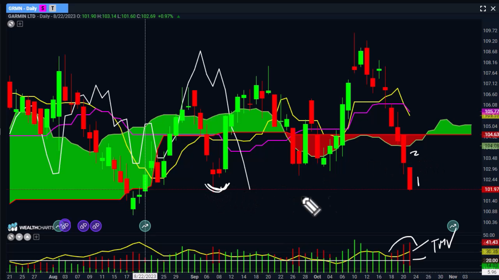Click the 20.00 threshold level tag
The image size is (499, 280).
491,260
